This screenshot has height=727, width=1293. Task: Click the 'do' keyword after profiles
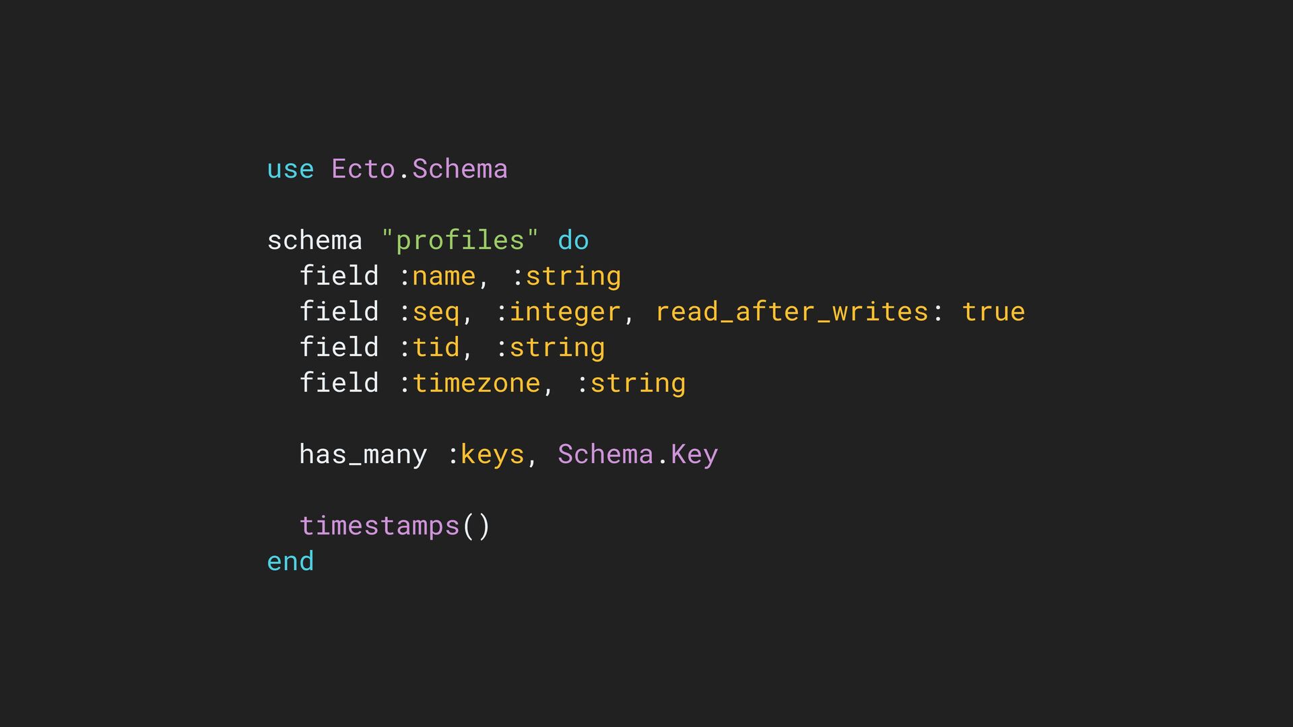click(573, 240)
